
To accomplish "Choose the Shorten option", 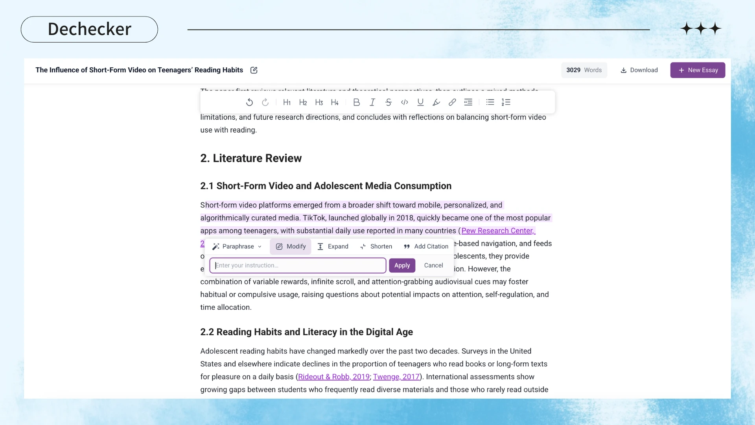I will click(x=376, y=246).
